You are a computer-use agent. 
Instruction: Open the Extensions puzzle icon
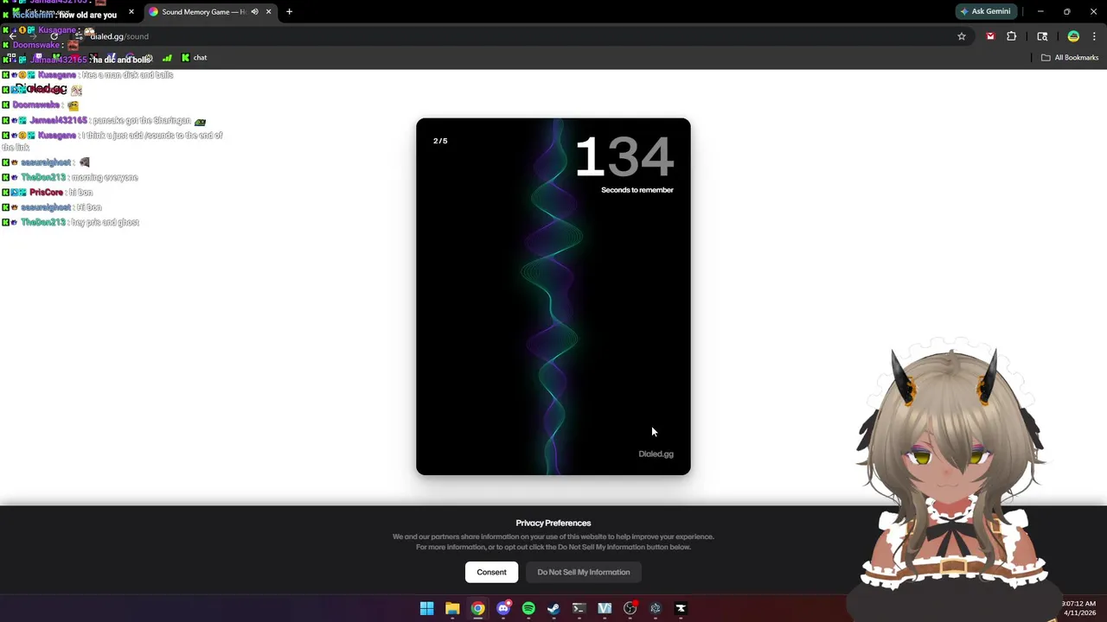coord(1012,36)
